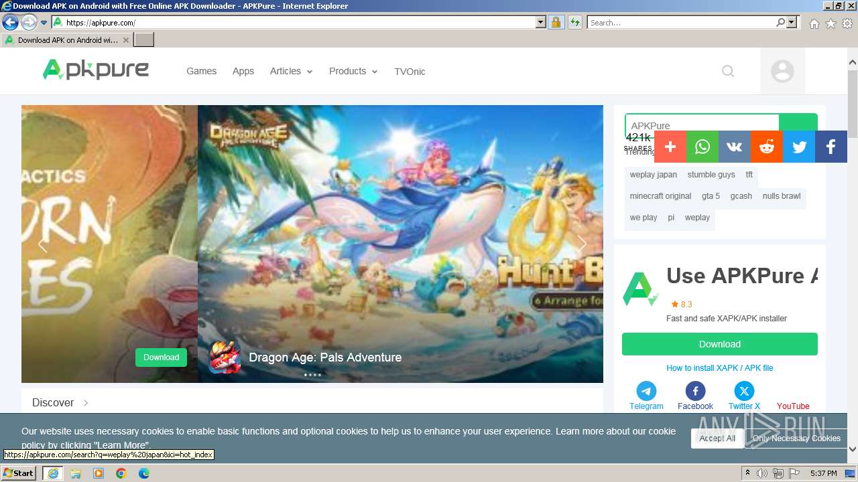
Task: Expand the Articles dropdown menu
Action: point(291,71)
